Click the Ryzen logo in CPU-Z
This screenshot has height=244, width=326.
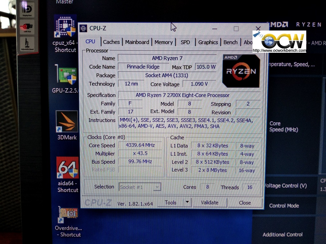point(241,71)
